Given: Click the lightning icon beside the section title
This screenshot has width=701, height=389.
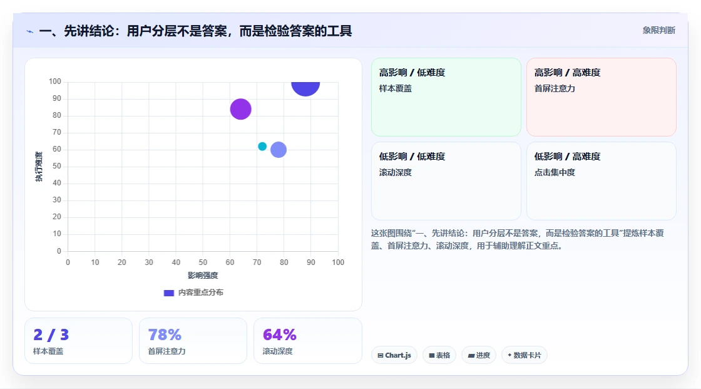Looking at the screenshot, I should (30, 31).
